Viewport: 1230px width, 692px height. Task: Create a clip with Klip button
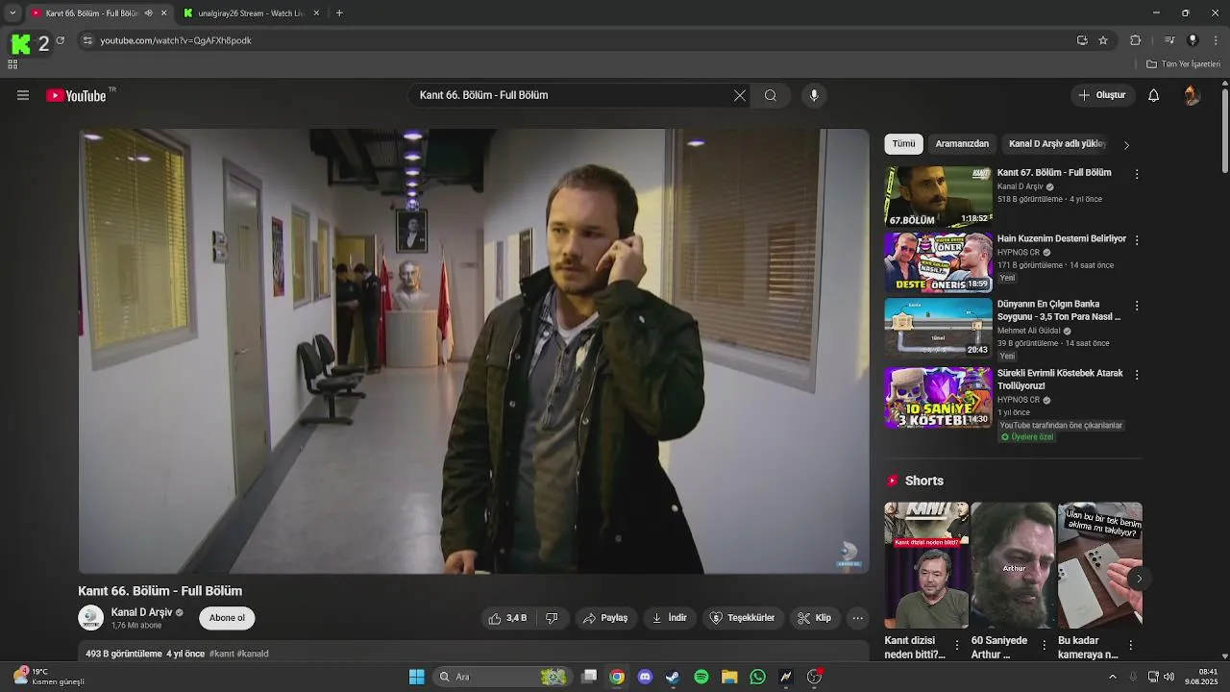815,618
